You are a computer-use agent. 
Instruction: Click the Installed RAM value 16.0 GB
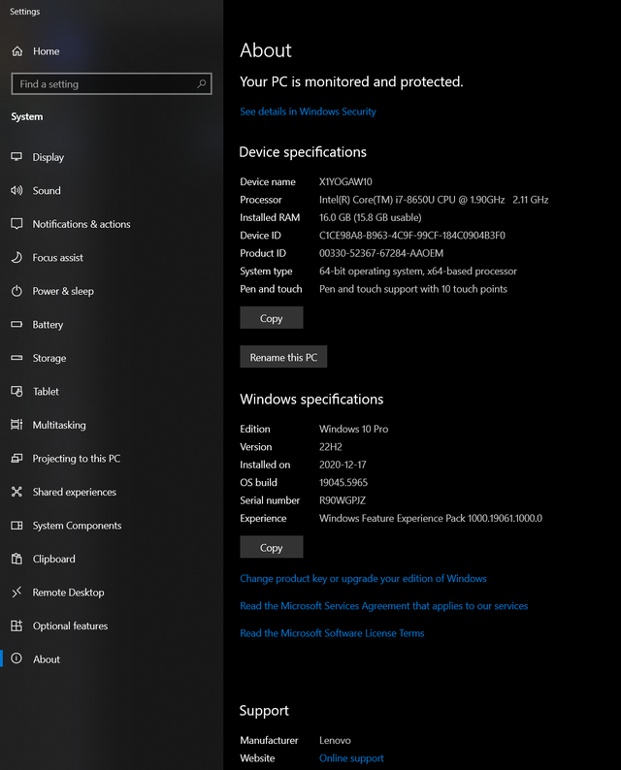pos(371,217)
